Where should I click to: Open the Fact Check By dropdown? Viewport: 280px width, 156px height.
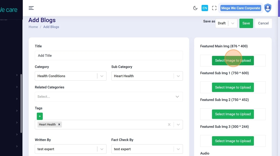178,149
